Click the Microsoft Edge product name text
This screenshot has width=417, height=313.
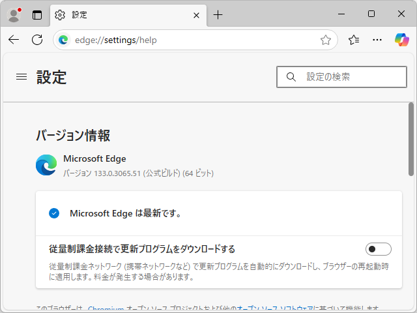[94, 158]
